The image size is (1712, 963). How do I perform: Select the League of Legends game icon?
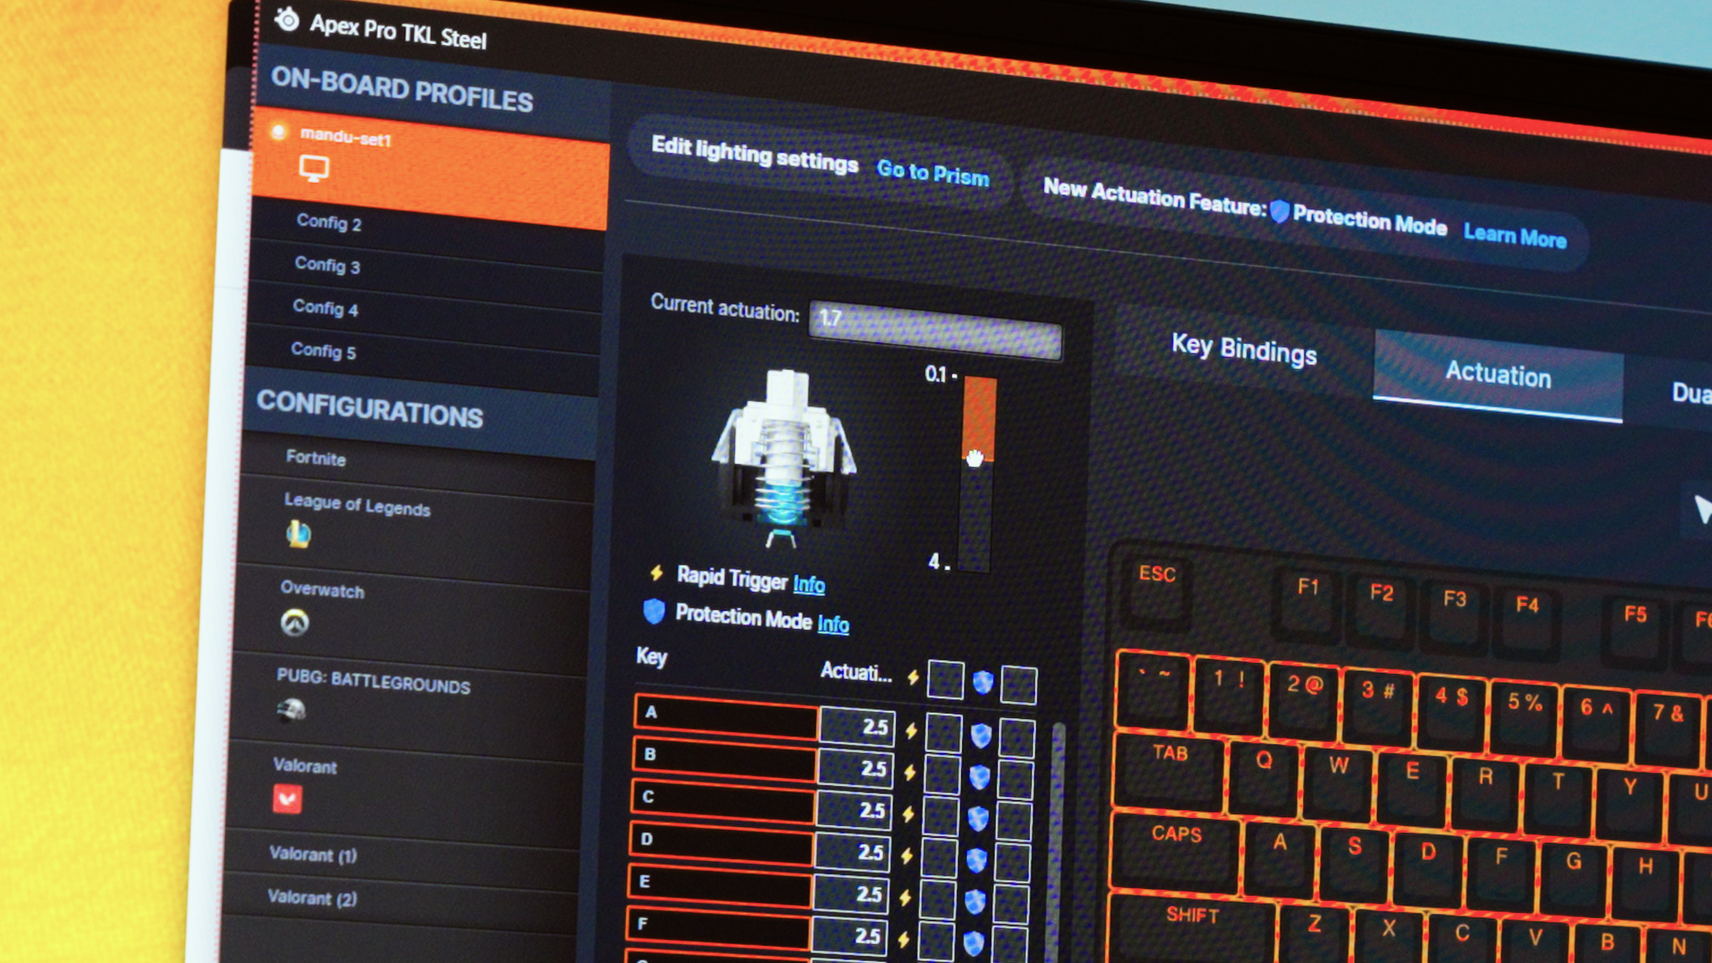coord(298,534)
